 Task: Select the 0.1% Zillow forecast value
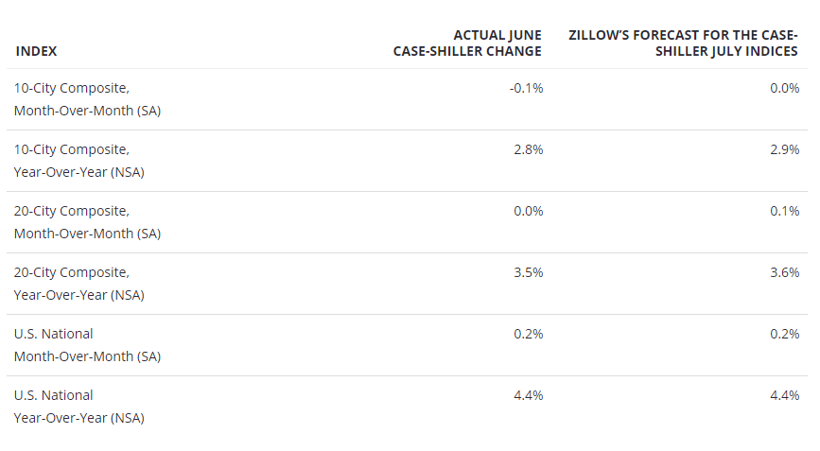(784, 211)
